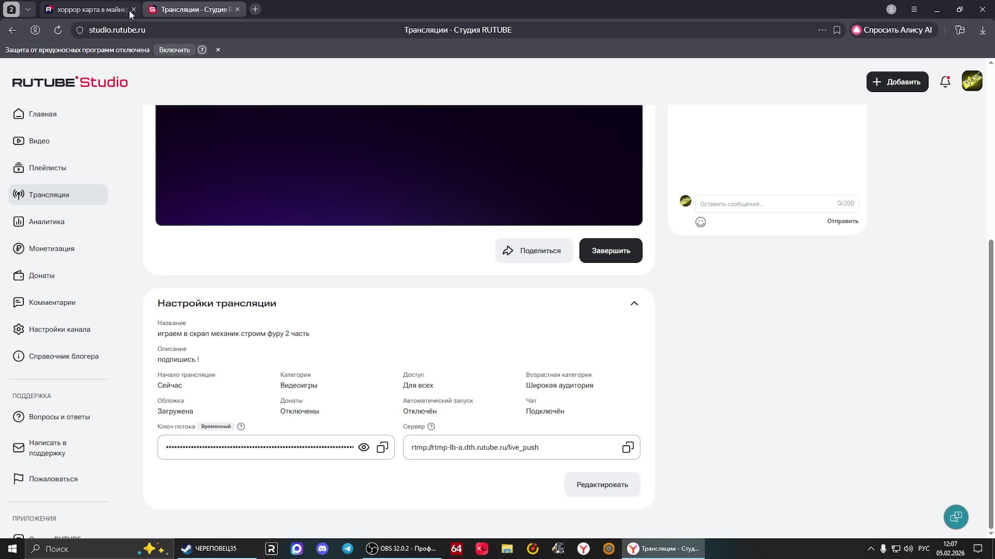The height and width of the screenshot is (559, 995).
Task: Expand the Windows system tray hidden icons
Action: tap(871, 549)
